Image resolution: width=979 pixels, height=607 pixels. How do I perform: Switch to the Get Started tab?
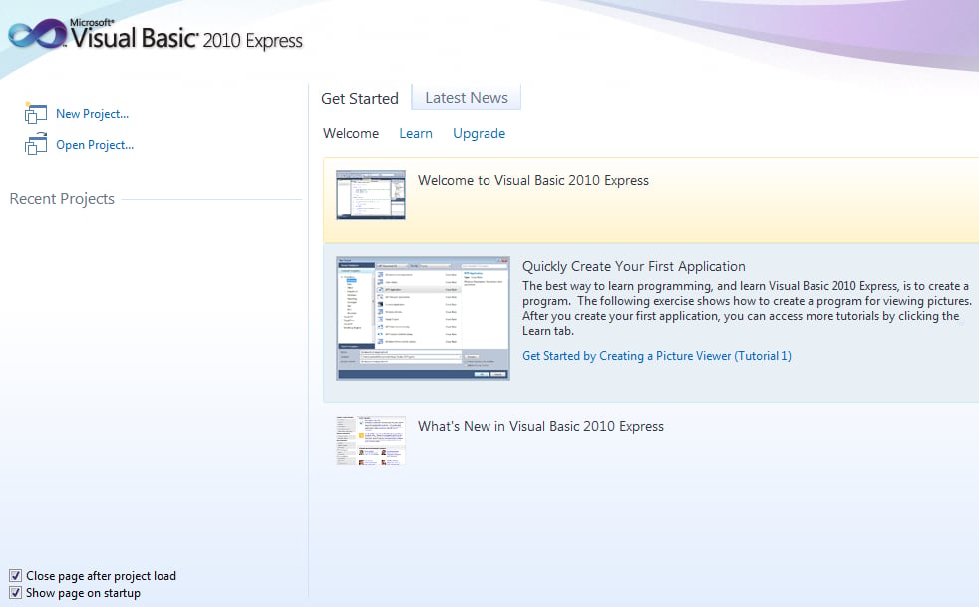pos(360,98)
